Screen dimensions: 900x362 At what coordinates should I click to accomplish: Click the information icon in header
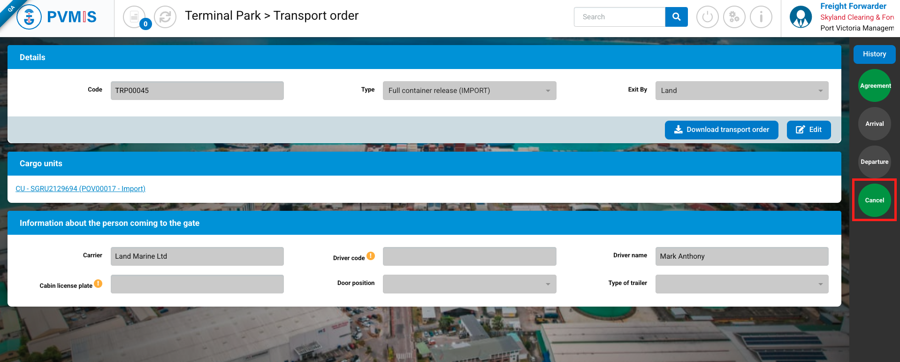pos(761,17)
